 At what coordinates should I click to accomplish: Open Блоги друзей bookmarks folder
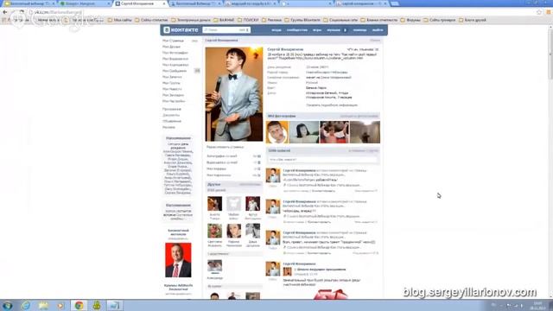pos(473,20)
